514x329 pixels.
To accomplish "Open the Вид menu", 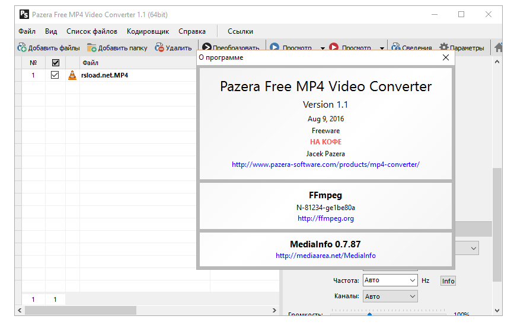I will tap(51, 31).
